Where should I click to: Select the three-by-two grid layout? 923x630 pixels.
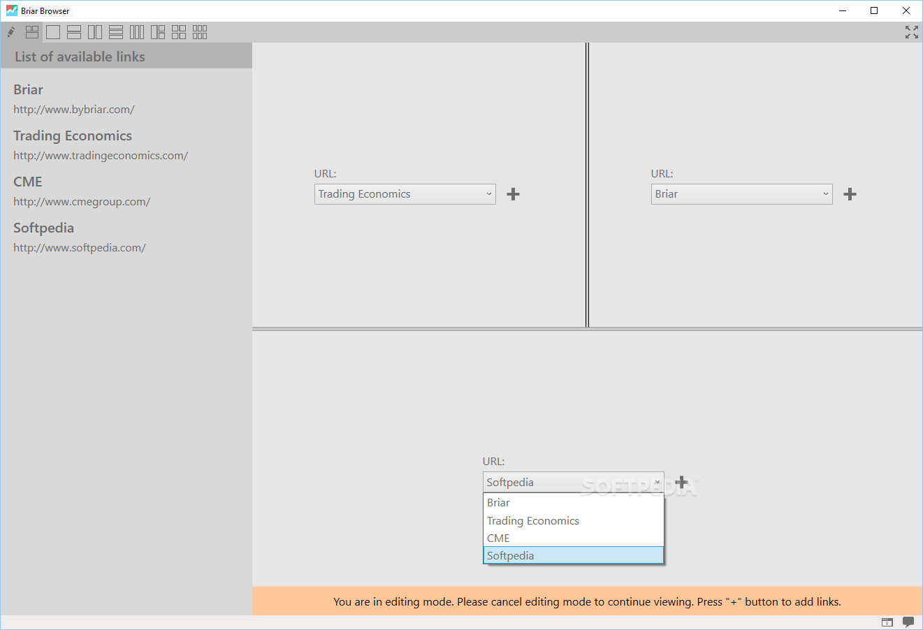pyautogui.click(x=200, y=32)
